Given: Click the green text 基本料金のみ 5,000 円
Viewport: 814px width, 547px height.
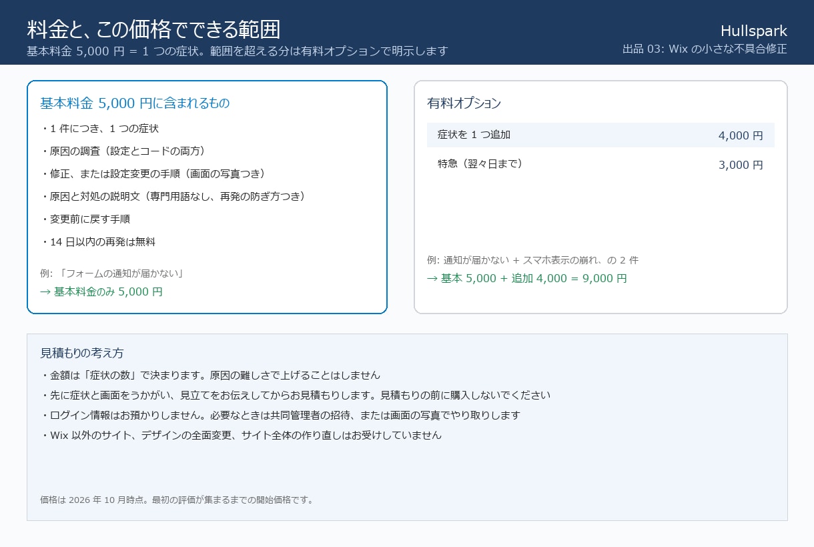Looking at the screenshot, I should pyautogui.click(x=101, y=292).
